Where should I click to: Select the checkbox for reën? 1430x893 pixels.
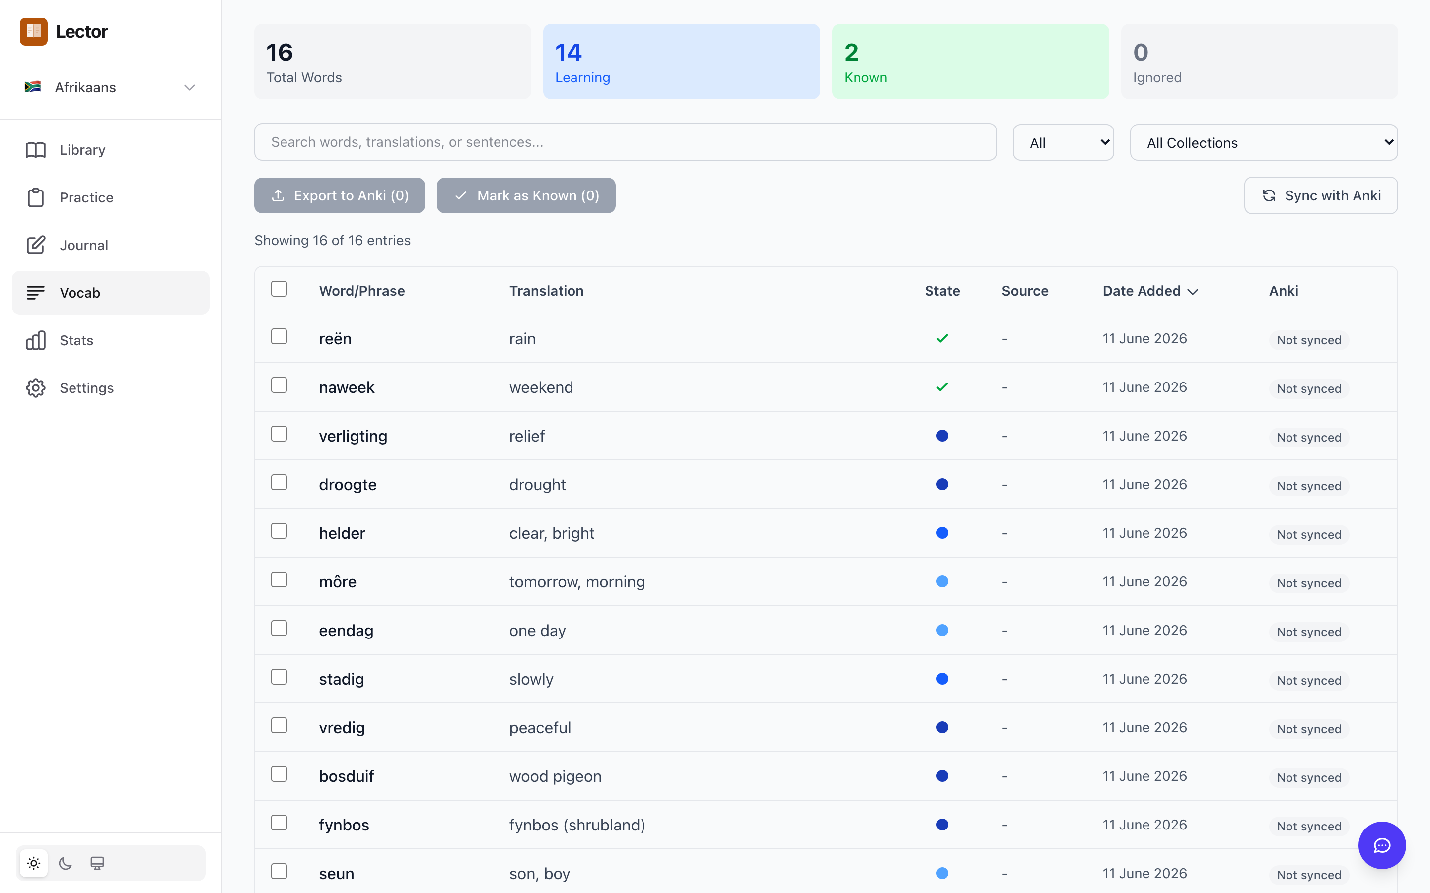(279, 337)
